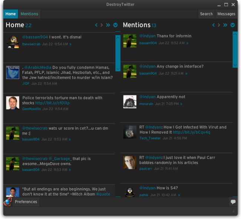Click the Mentions column scrollbar down arrow
The image size is (241, 219).
pos(235,65)
